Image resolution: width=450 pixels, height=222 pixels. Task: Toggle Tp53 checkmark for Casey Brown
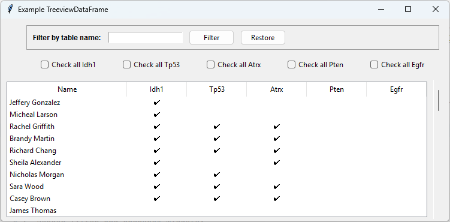tap(217, 199)
